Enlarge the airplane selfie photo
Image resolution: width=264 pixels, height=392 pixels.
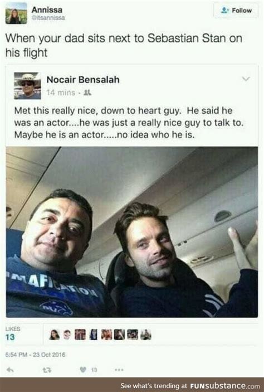click(132, 232)
